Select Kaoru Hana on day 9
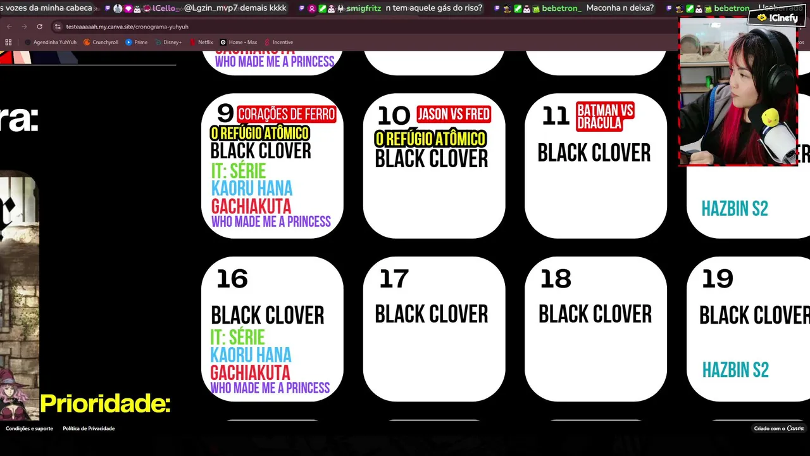810x456 pixels. [252, 188]
